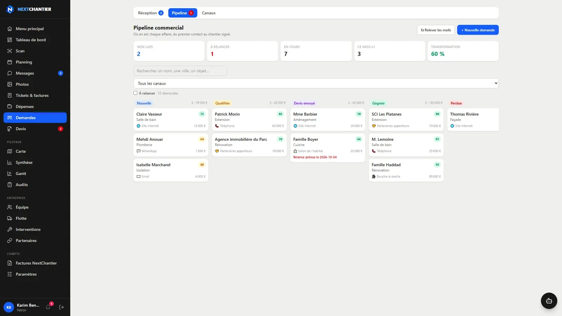Open Photos section icon
The height and width of the screenshot is (316, 562).
pyautogui.click(x=10, y=84)
